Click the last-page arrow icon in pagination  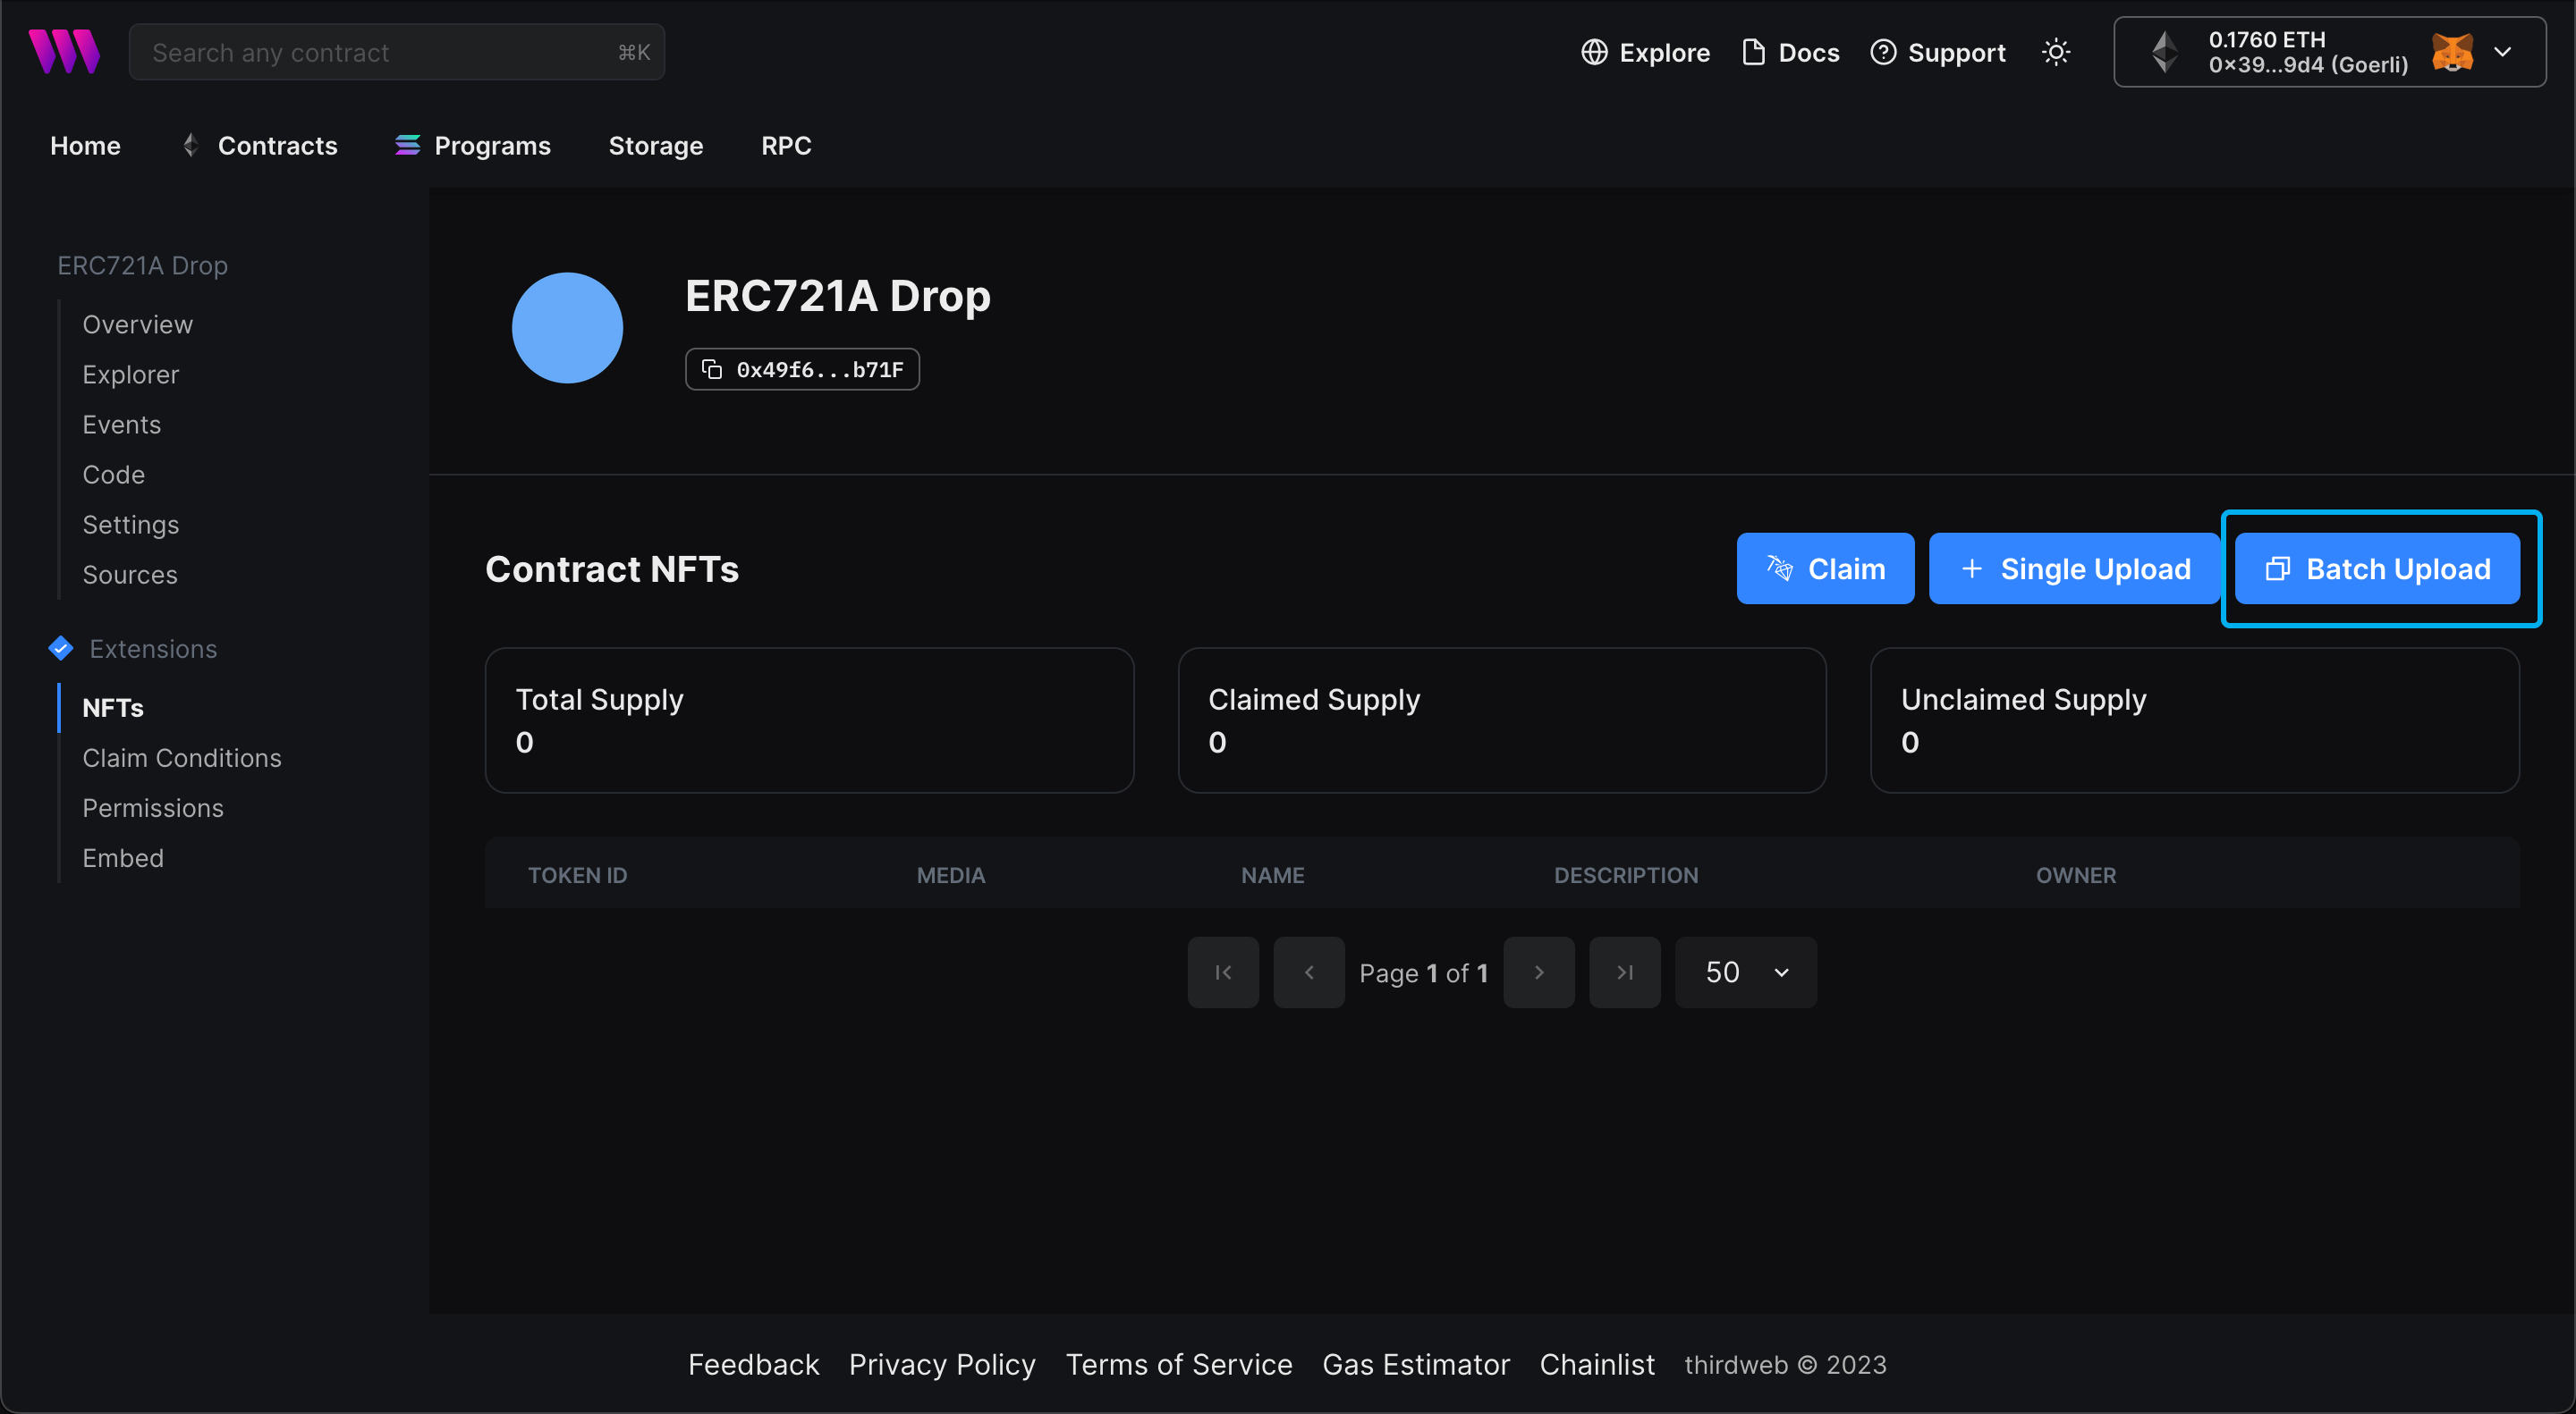click(x=1624, y=972)
